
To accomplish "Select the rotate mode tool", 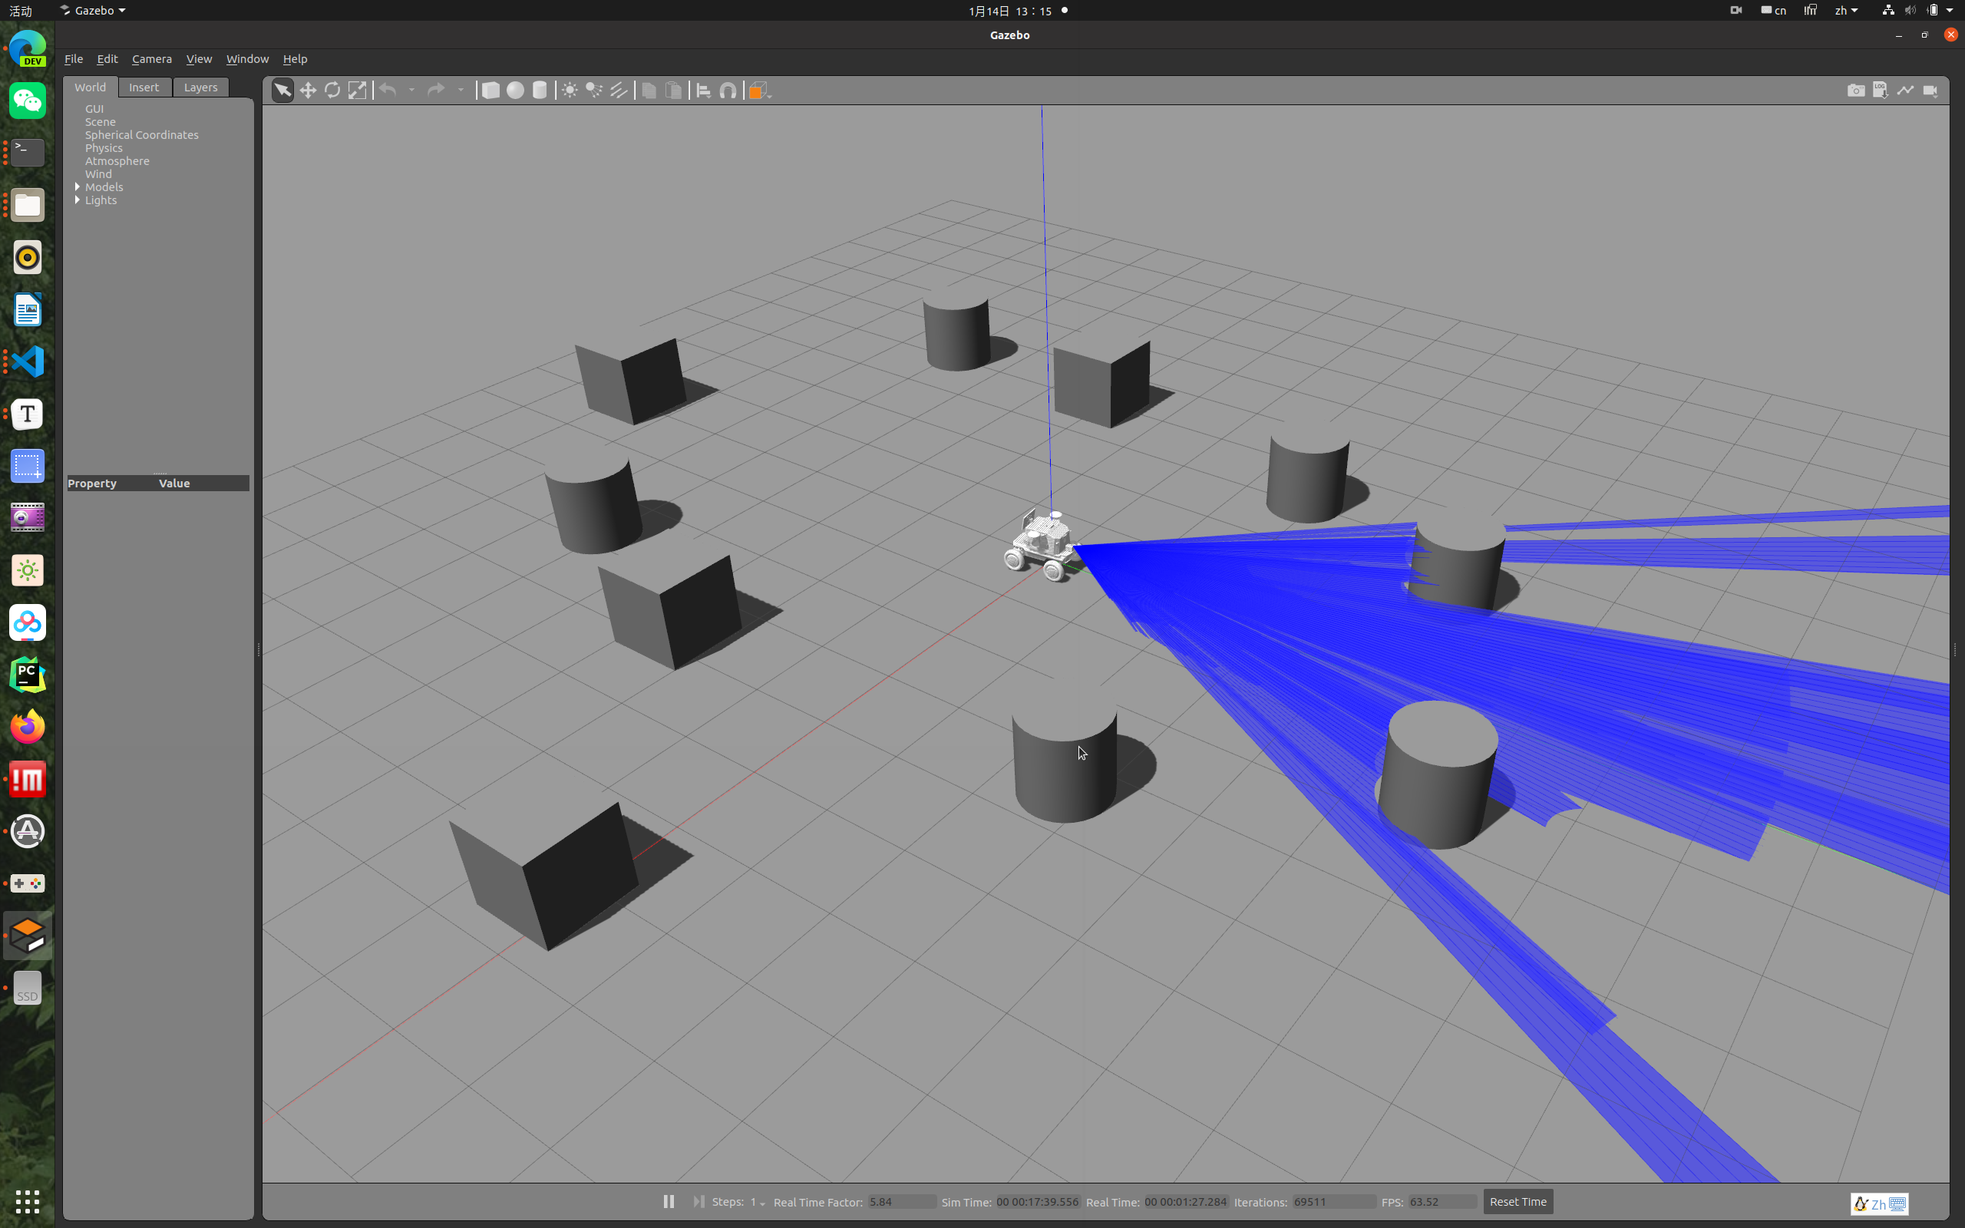I will tap(332, 90).
